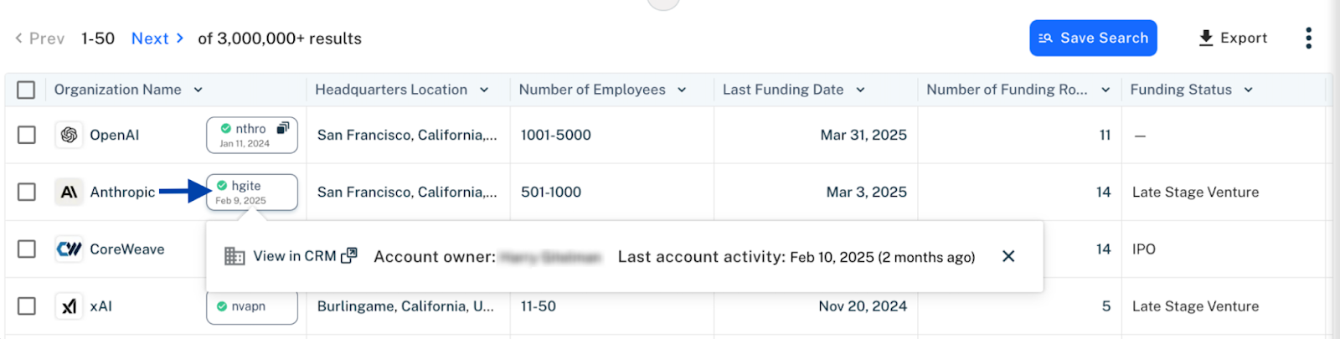Check the OpenAI row checkbox

tap(27, 135)
